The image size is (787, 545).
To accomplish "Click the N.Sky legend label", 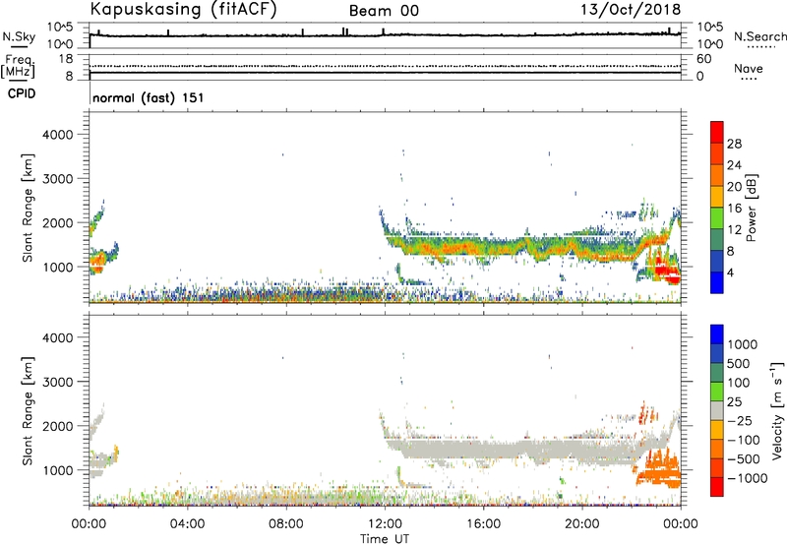I will [x=19, y=36].
